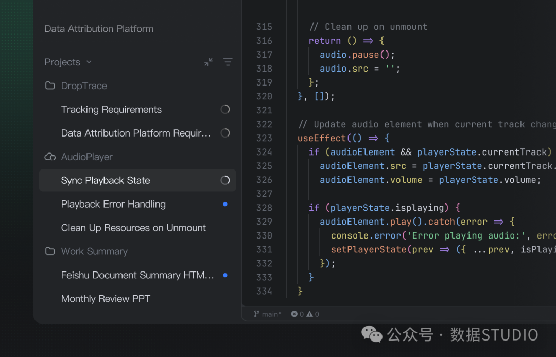
Task: Click line number 334 in gutter
Action: [x=264, y=291]
